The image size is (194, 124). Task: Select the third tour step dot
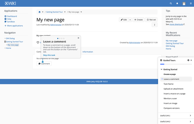coord(62,38)
